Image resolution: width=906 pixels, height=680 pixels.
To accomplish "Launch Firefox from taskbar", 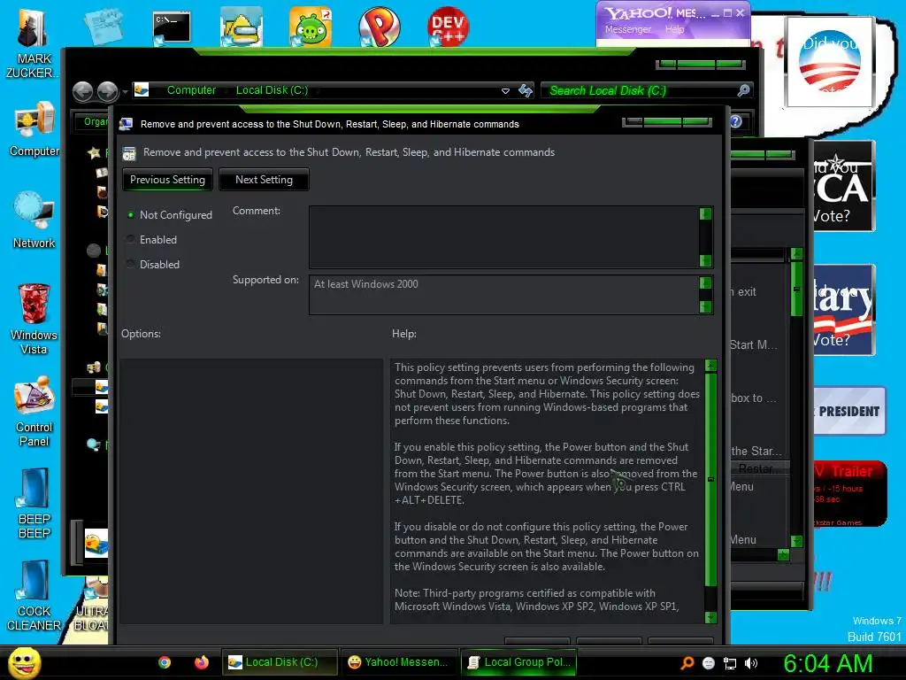I will click(x=202, y=662).
